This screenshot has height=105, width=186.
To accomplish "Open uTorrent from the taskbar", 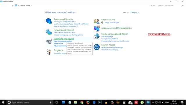I will coord(142,102).
